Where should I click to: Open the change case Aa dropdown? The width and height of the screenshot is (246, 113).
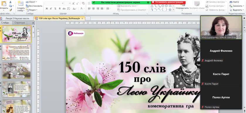[75, 9]
